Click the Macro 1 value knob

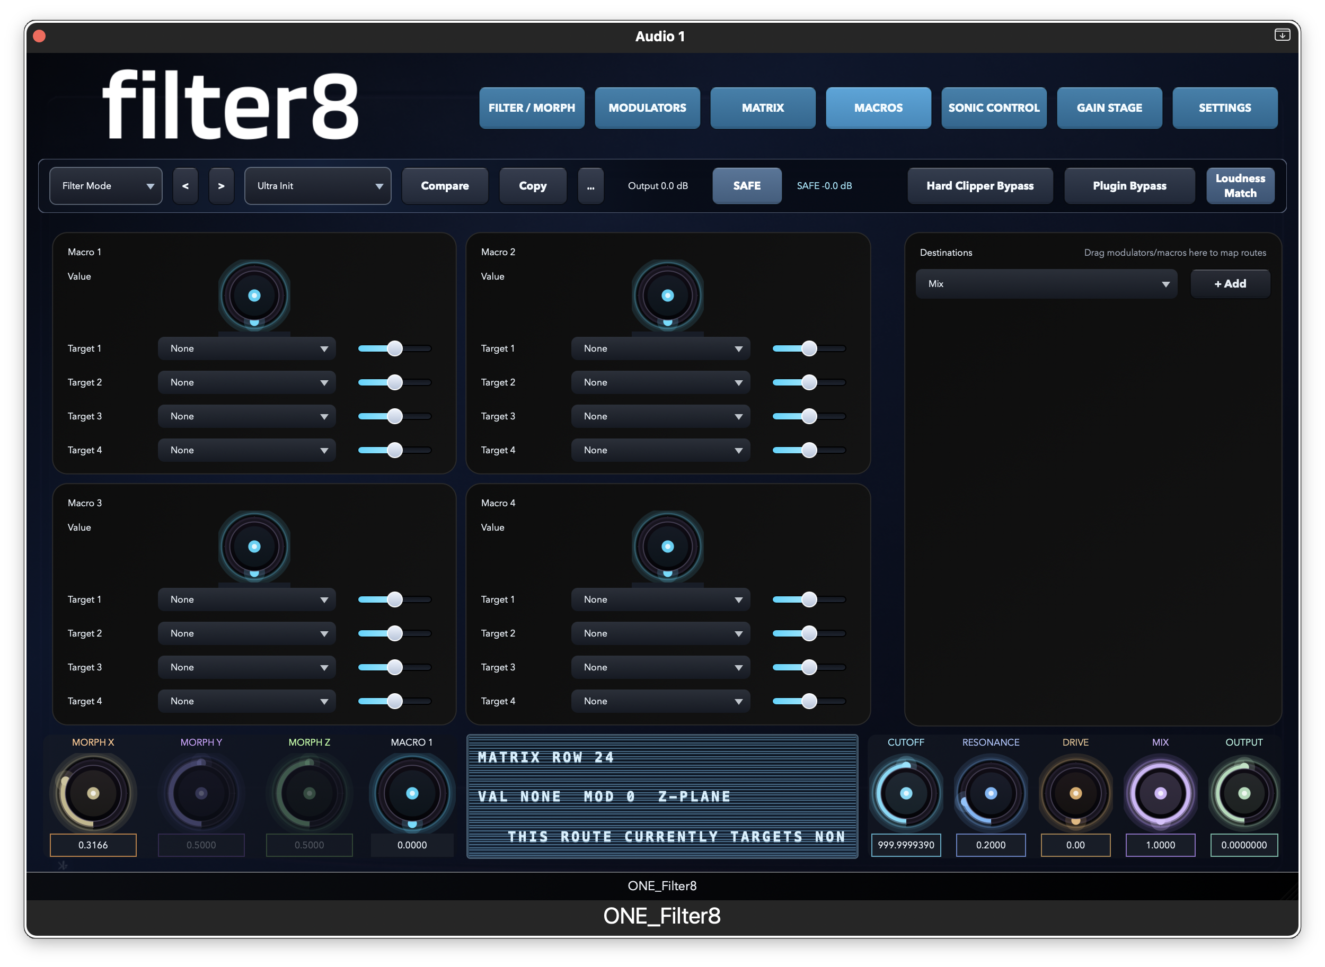pos(254,296)
